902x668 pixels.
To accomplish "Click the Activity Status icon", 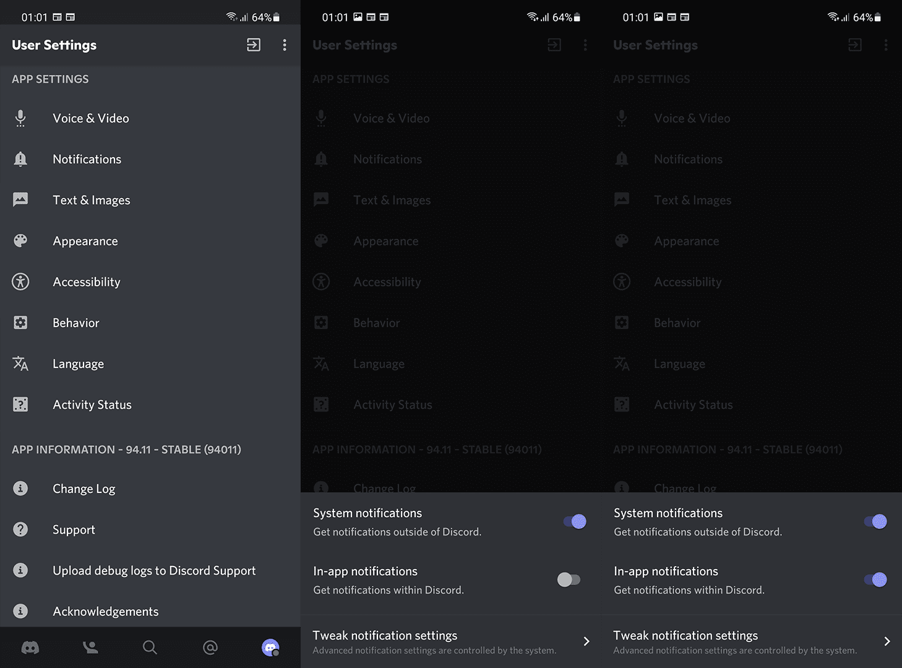I will tap(20, 405).
